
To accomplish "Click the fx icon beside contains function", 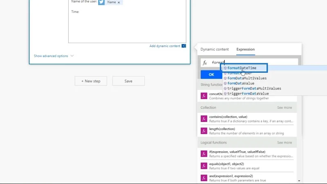I will coord(204,119).
